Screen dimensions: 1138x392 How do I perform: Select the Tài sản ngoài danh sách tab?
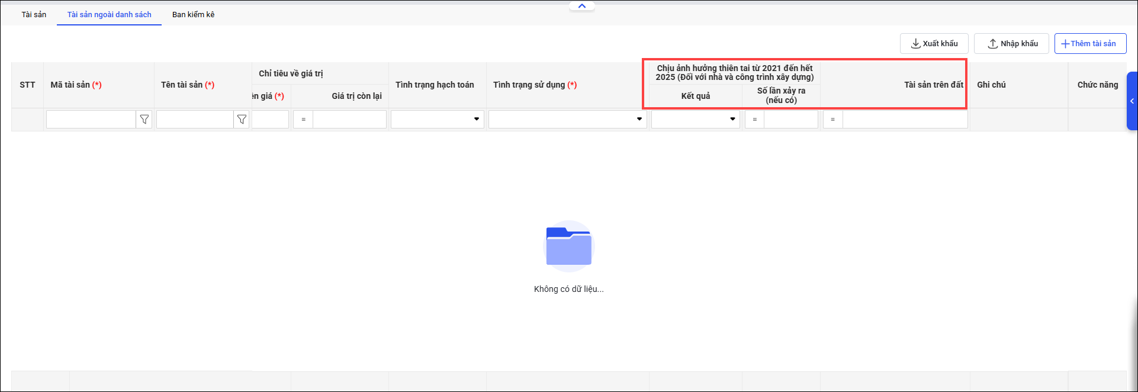click(x=109, y=14)
